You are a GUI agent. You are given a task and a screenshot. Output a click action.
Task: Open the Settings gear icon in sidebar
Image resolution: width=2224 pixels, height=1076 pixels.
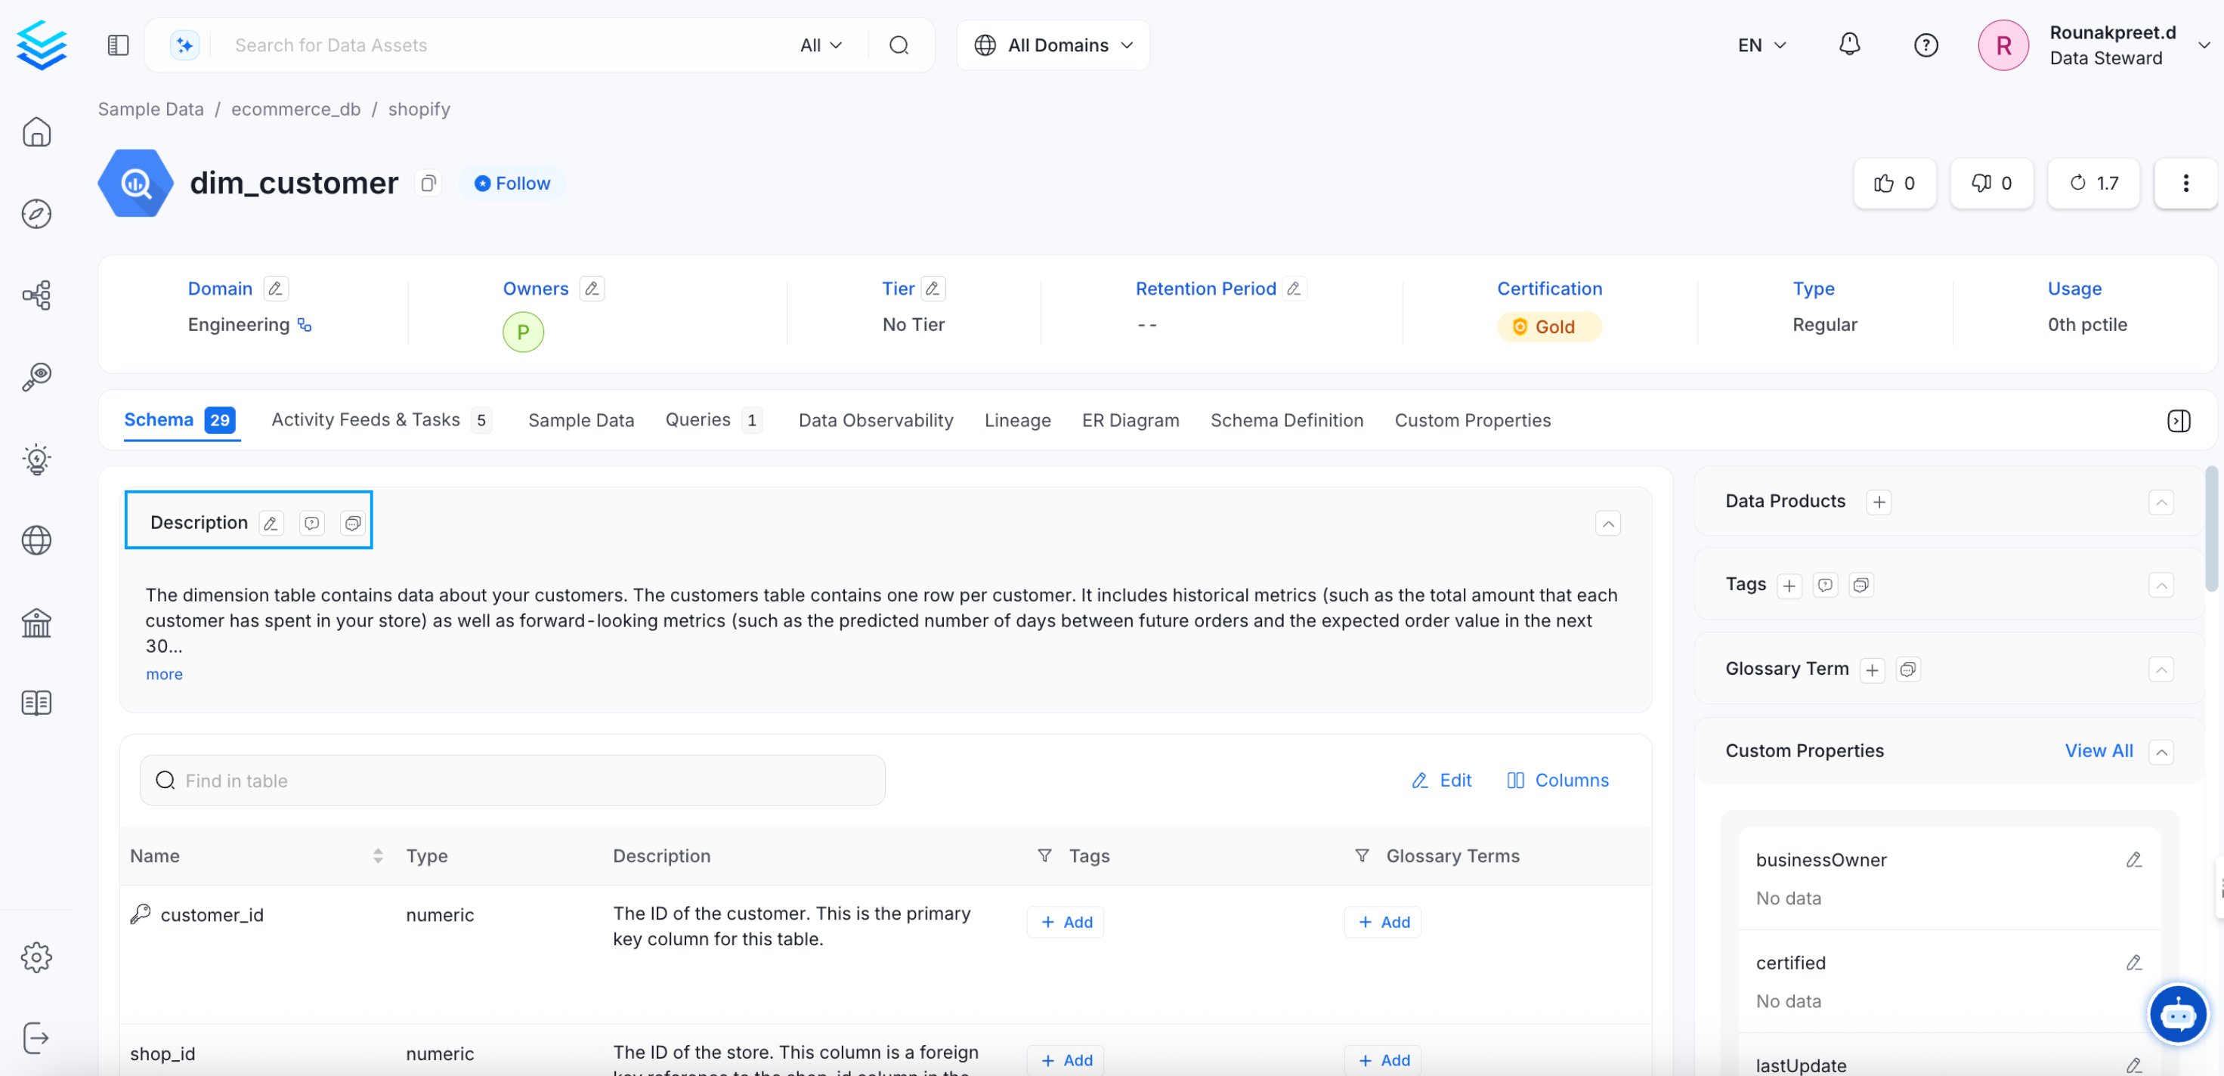click(x=36, y=957)
